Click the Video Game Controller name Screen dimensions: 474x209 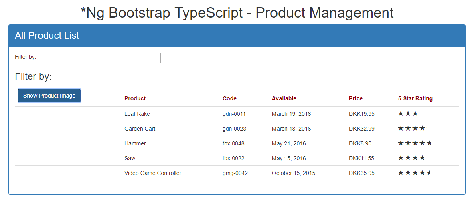153,173
